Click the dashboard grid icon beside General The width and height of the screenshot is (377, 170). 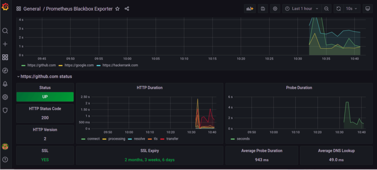19,9
